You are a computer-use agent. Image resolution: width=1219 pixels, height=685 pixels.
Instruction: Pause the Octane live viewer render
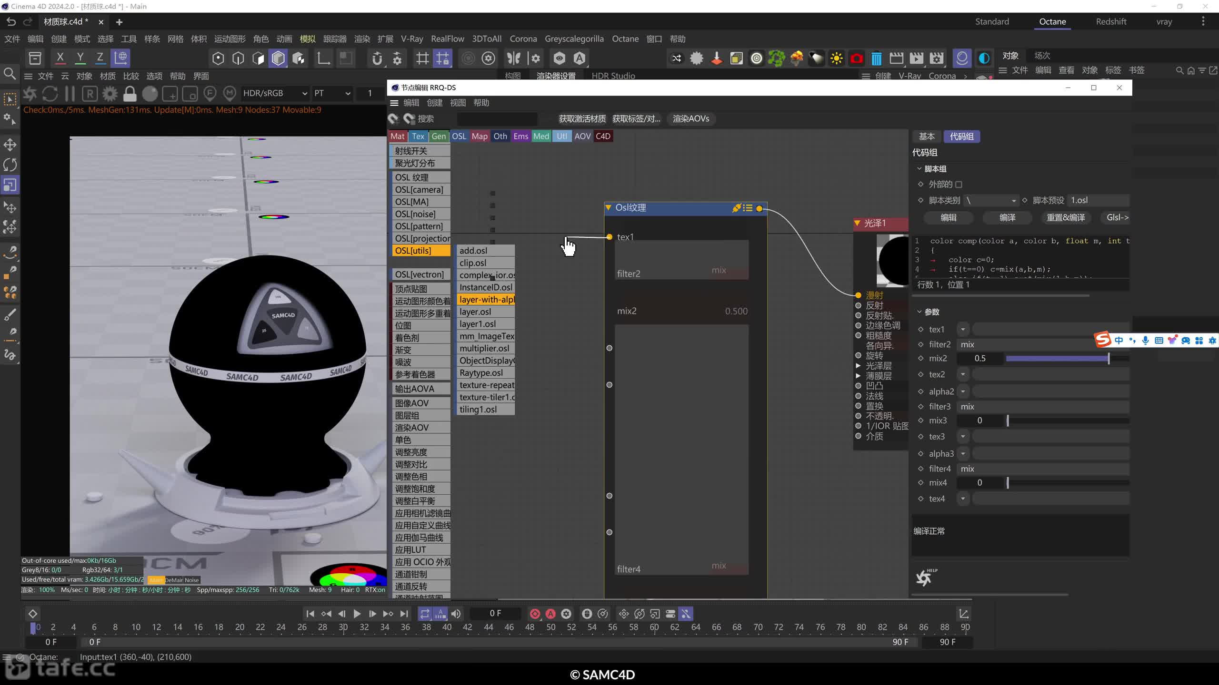point(70,94)
